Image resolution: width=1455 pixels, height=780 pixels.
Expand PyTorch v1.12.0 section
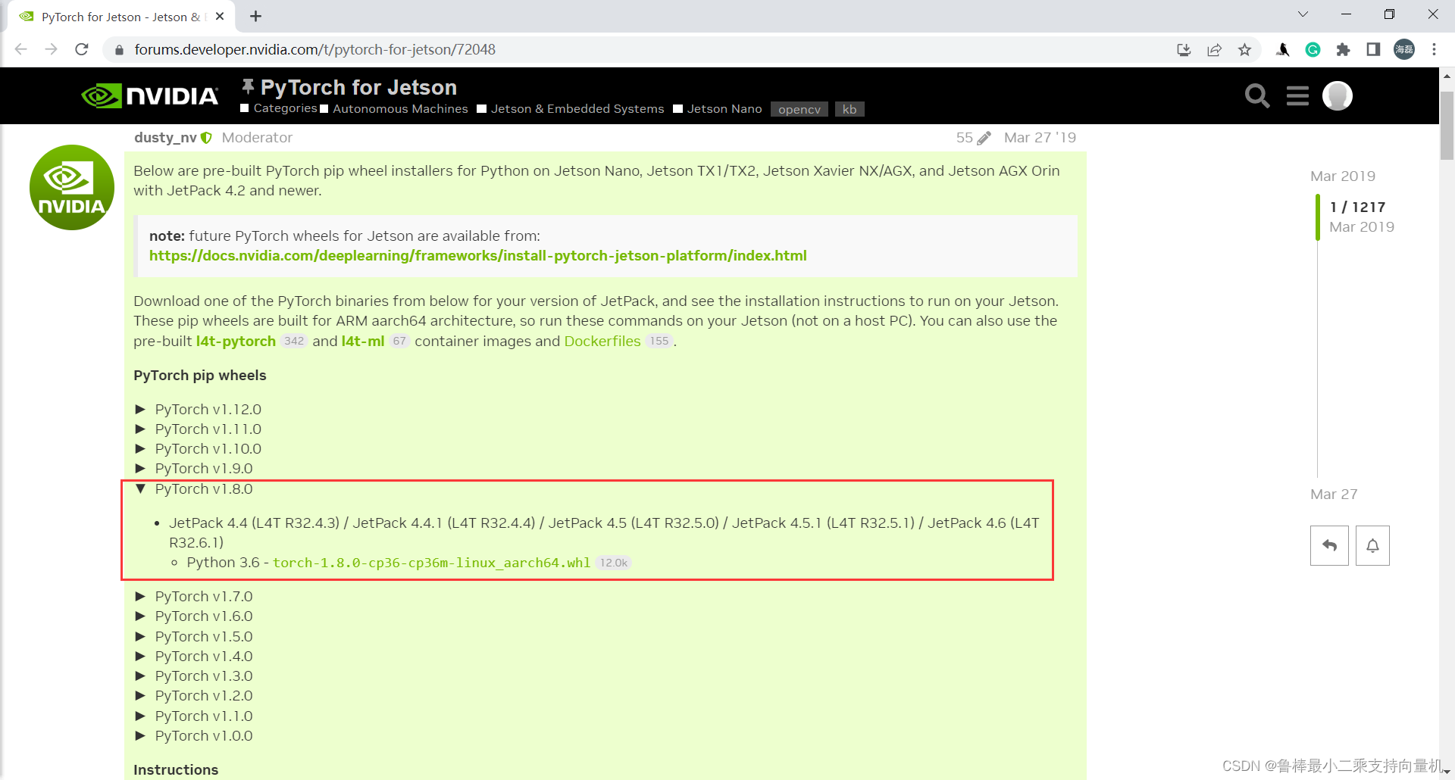tap(198, 410)
